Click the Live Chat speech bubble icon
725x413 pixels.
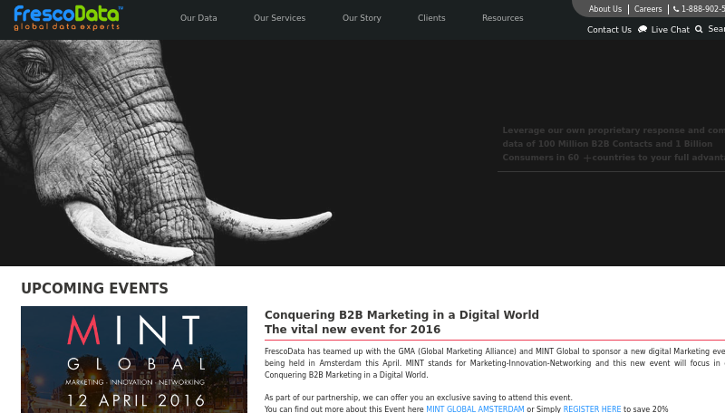click(x=643, y=30)
